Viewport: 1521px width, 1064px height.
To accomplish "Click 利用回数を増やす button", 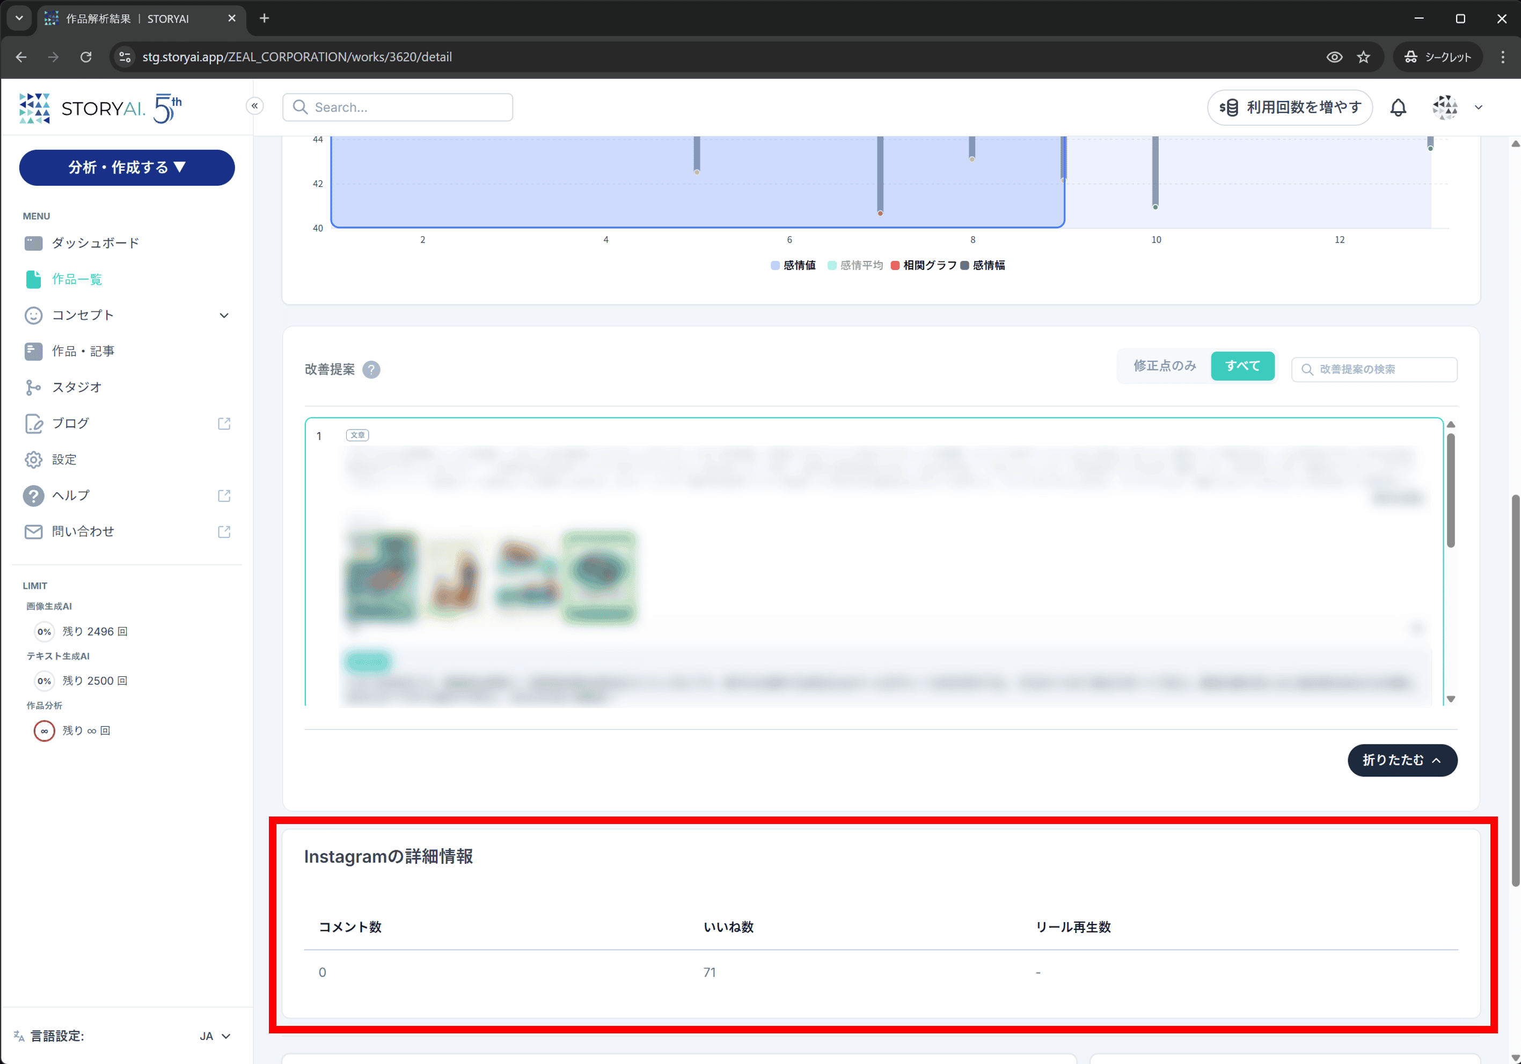I will (1289, 107).
